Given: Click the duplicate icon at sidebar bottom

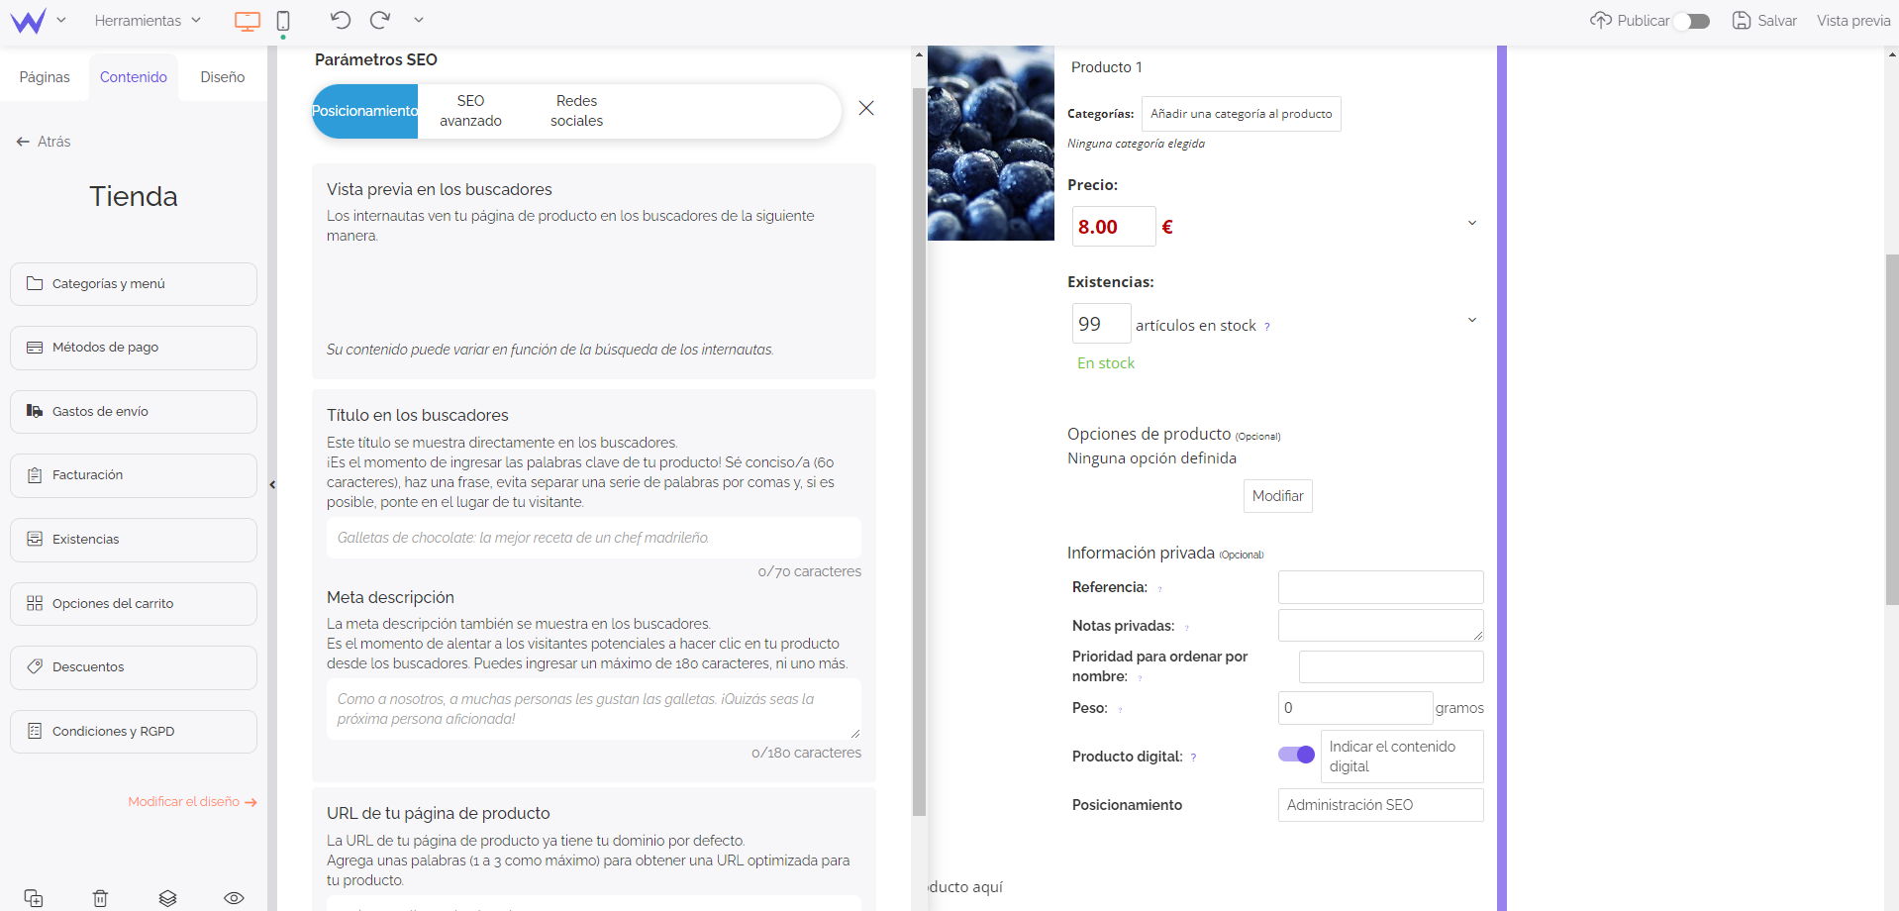Looking at the screenshot, I should [34, 898].
